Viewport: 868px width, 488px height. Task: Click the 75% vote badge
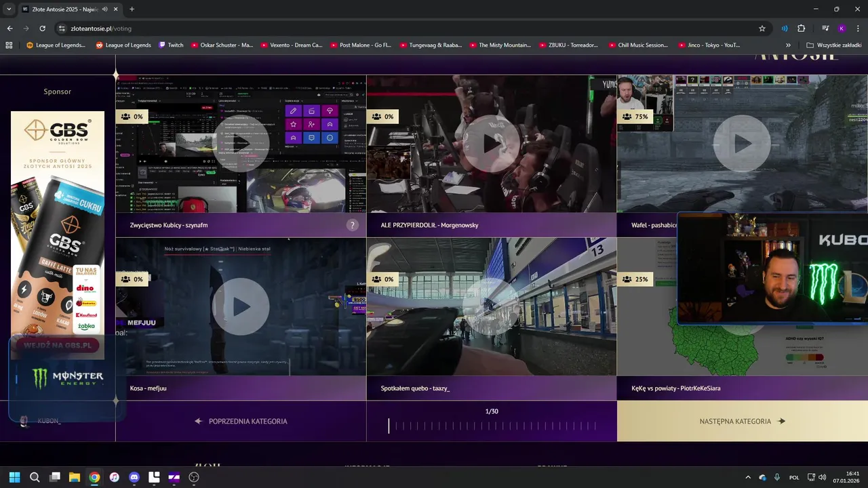[635, 117]
